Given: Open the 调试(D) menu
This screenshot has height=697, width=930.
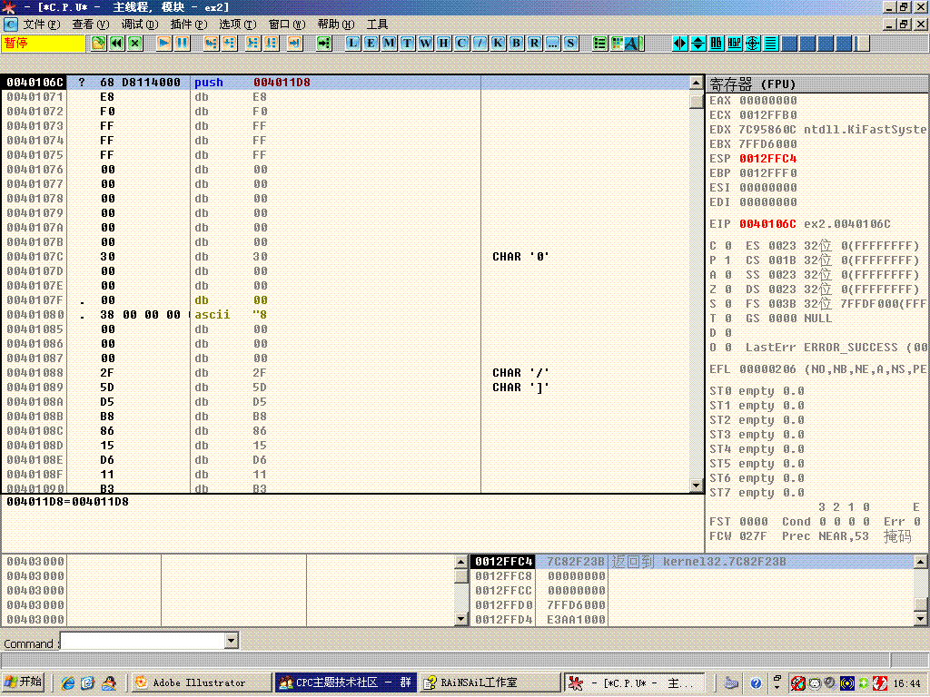Looking at the screenshot, I should pyautogui.click(x=140, y=25).
